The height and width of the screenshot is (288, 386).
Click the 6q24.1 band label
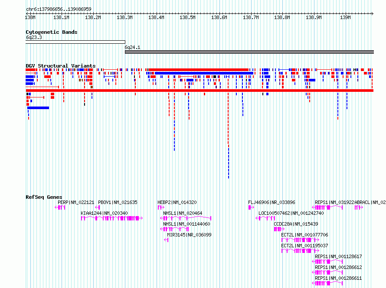pyautogui.click(x=132, y=48)
